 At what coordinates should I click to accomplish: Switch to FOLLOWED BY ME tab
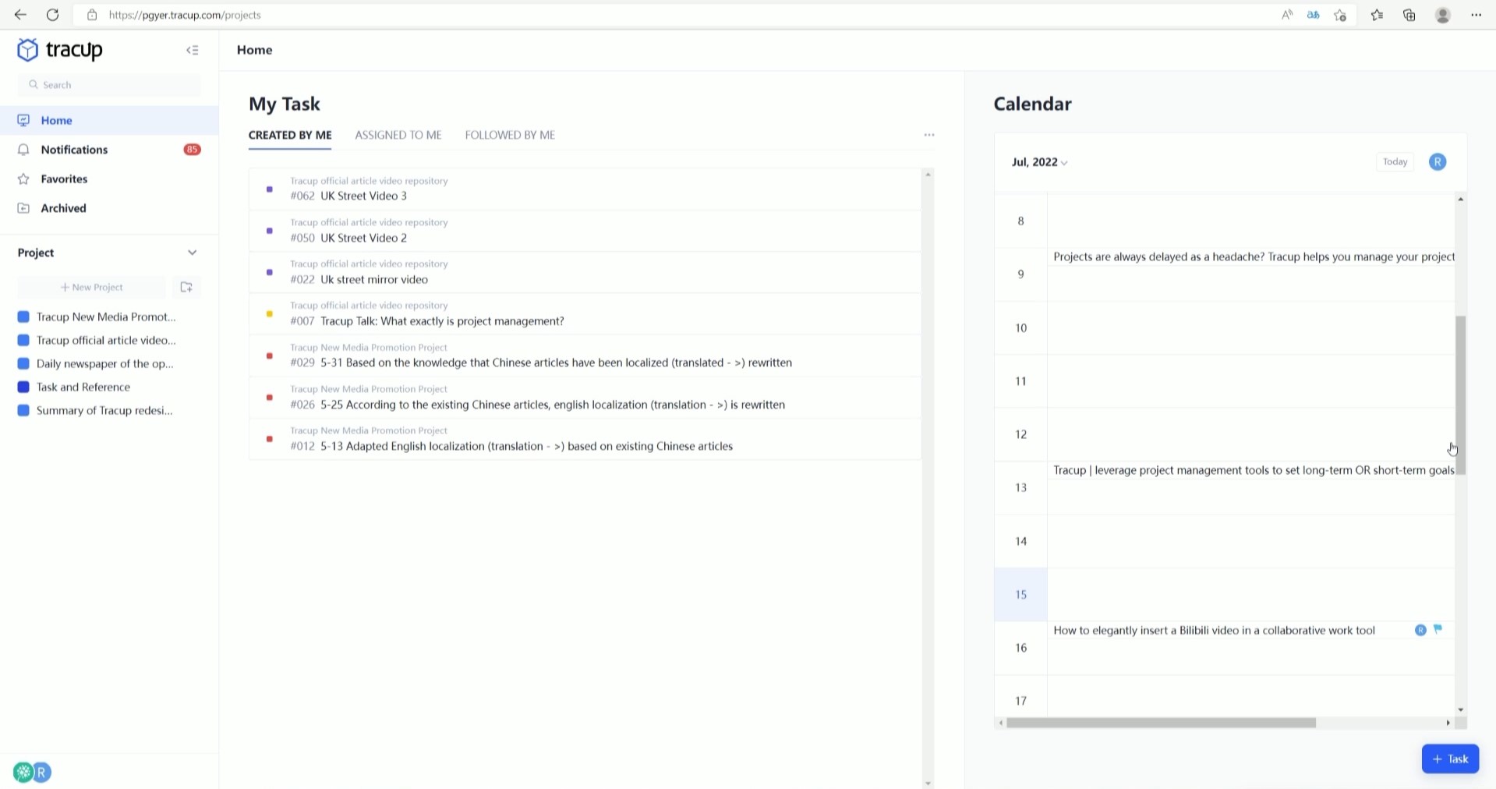tap(510, 135)
